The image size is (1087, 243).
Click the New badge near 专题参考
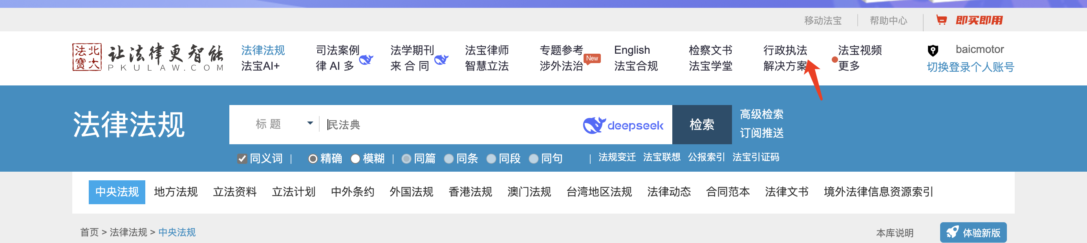592,58
